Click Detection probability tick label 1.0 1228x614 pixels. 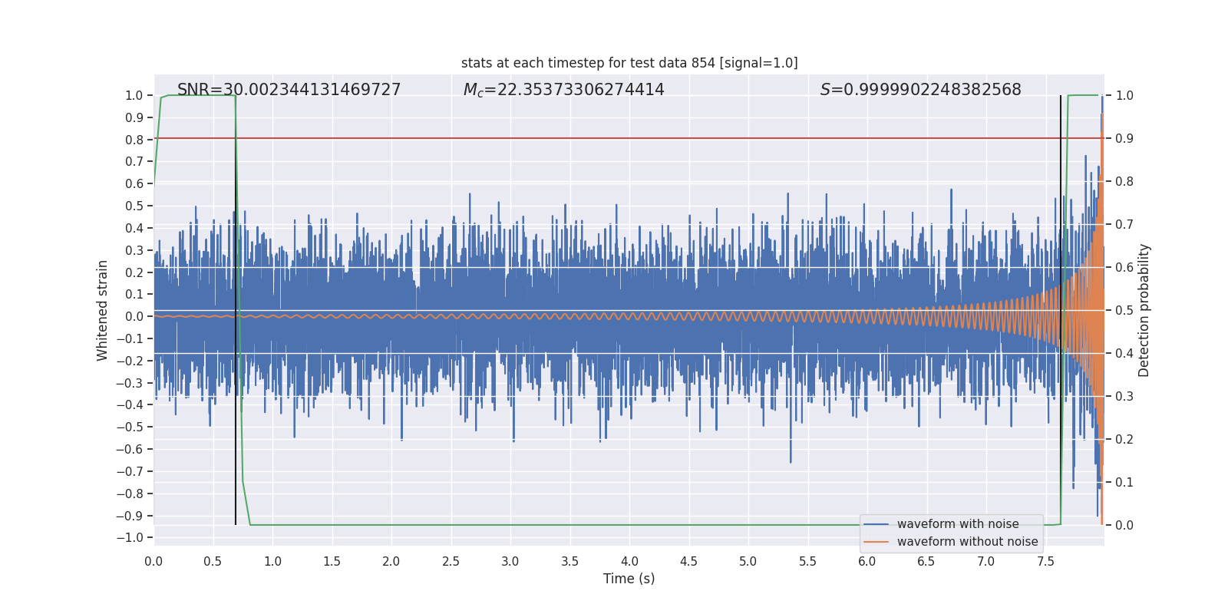pos(1124,96)
